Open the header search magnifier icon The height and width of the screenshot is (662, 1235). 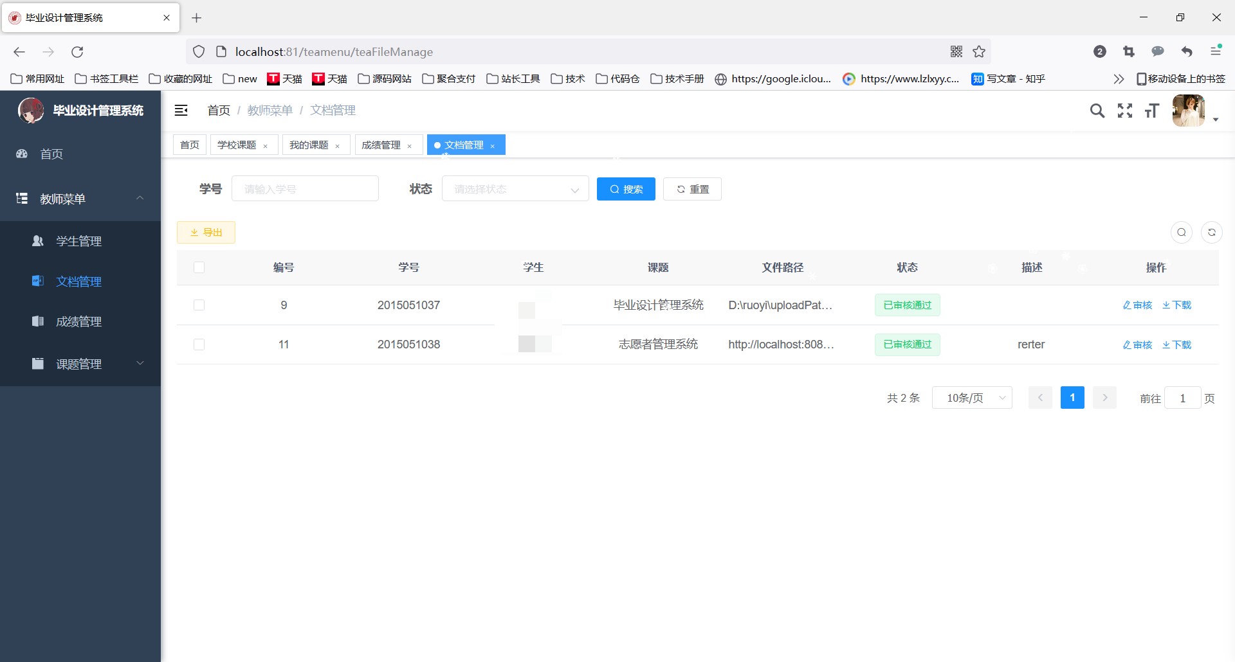(x=1097, y=111)
